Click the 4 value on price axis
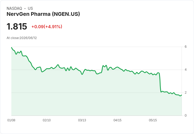The width and height of the screenshot is (194, 134). pyautogui.click(x=186, y=70)
